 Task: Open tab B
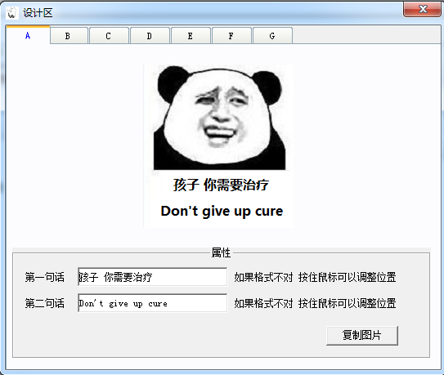coord(68,36)
